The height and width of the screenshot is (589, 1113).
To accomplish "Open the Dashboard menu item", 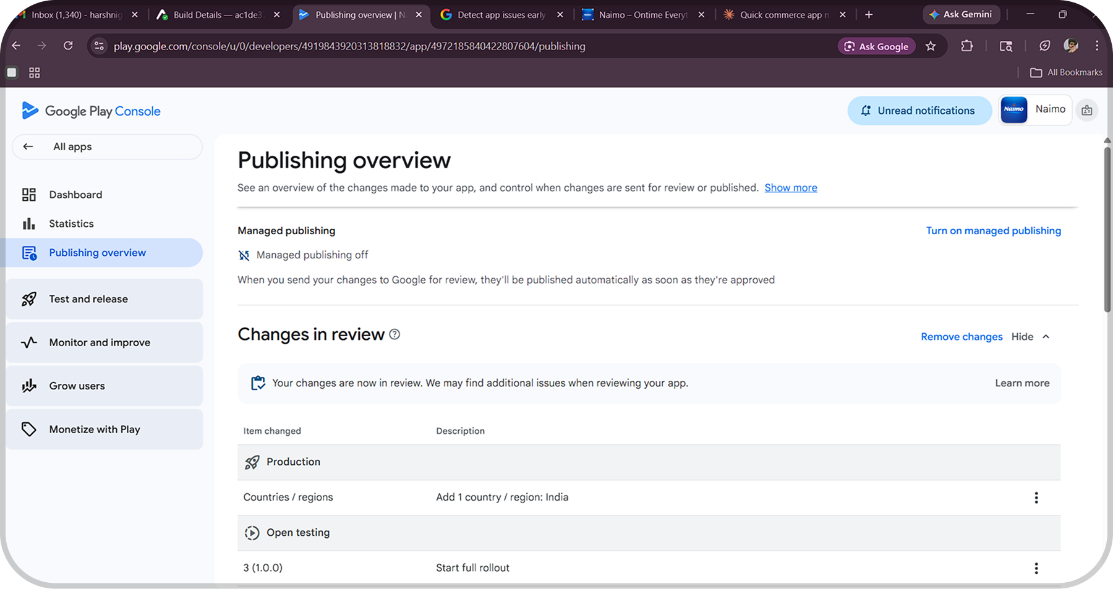I will pyautogui.click(x=75, y=195).
